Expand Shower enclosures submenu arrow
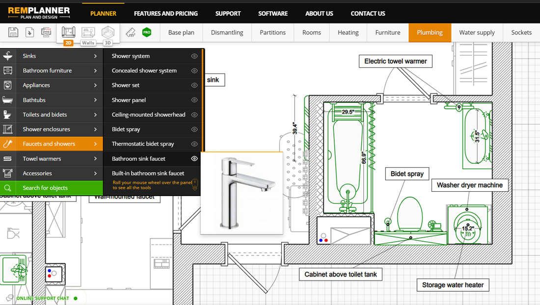 [x=95, y=129]
